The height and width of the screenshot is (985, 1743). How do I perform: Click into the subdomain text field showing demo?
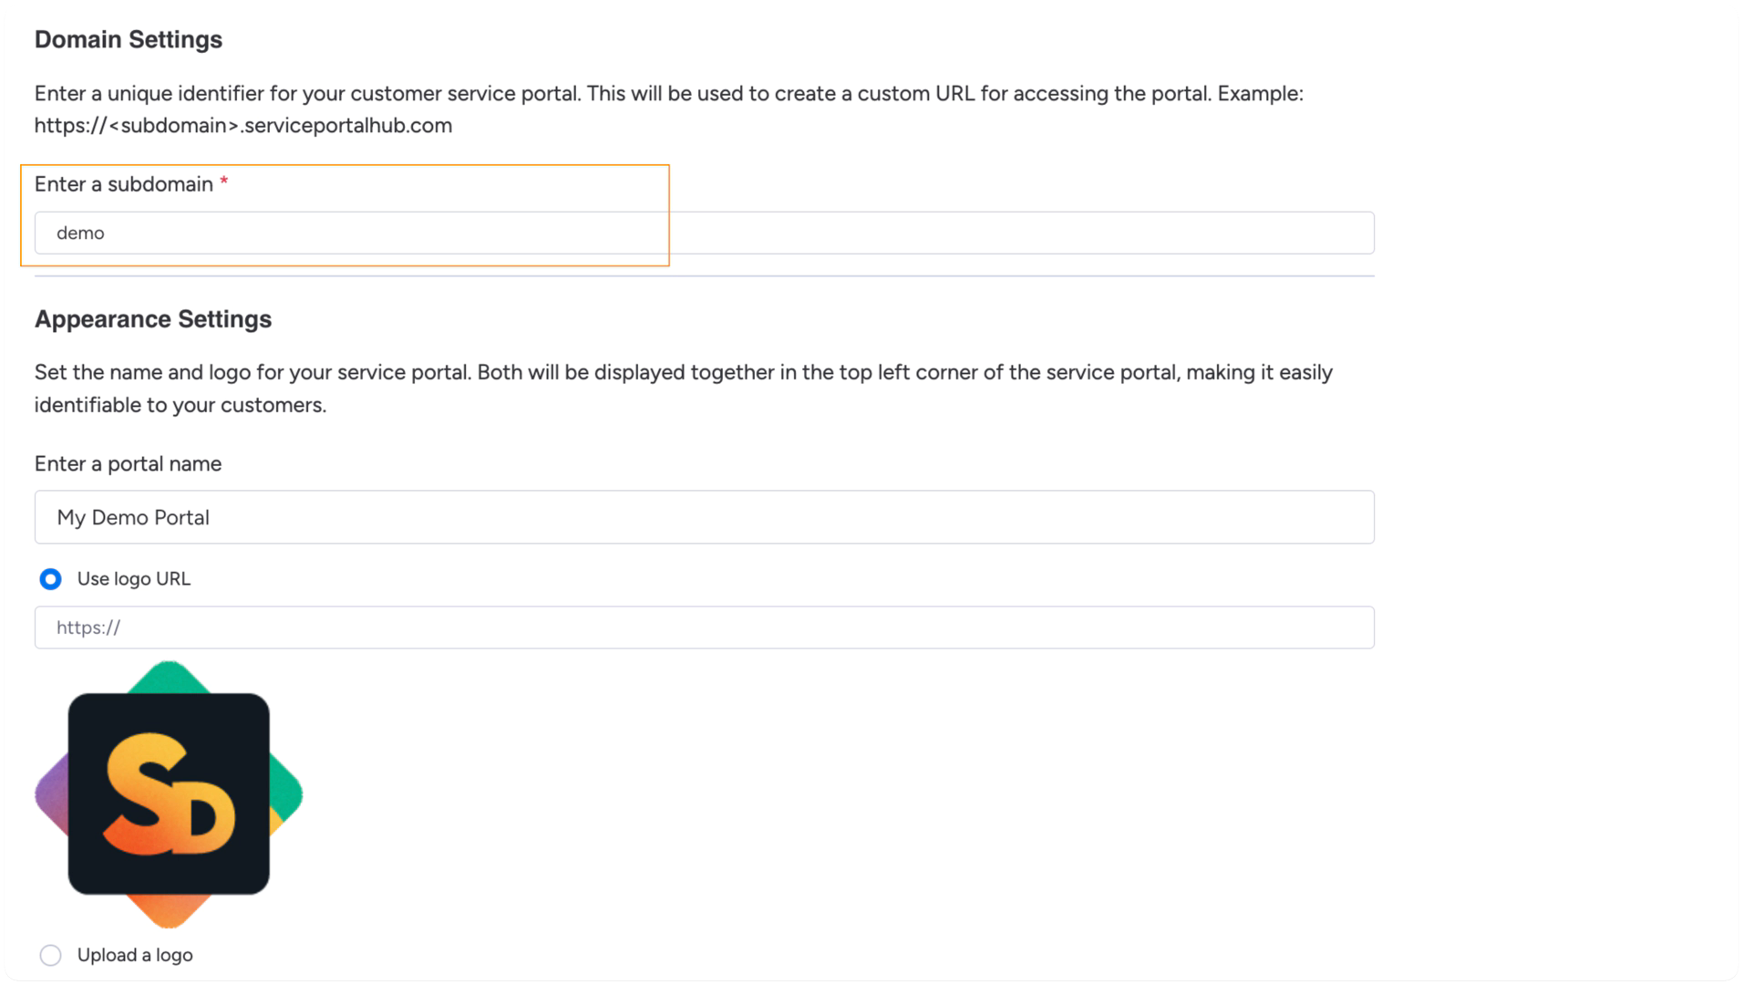point(365,233)
